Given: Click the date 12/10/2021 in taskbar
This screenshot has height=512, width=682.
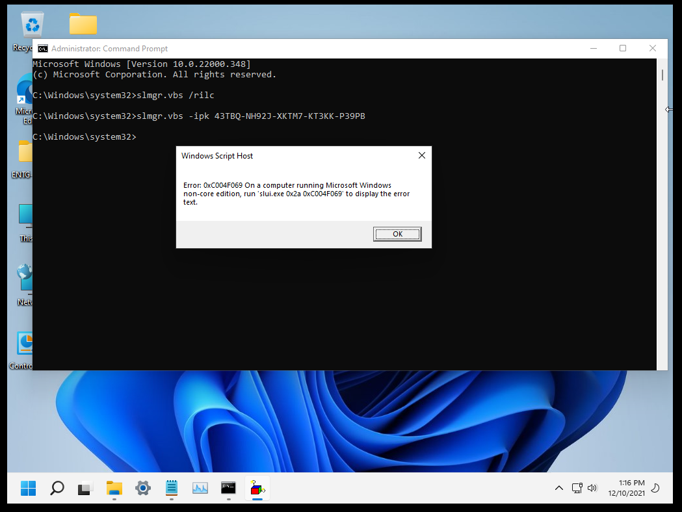Looking at the screenshot, I should [x=626, y=493].
